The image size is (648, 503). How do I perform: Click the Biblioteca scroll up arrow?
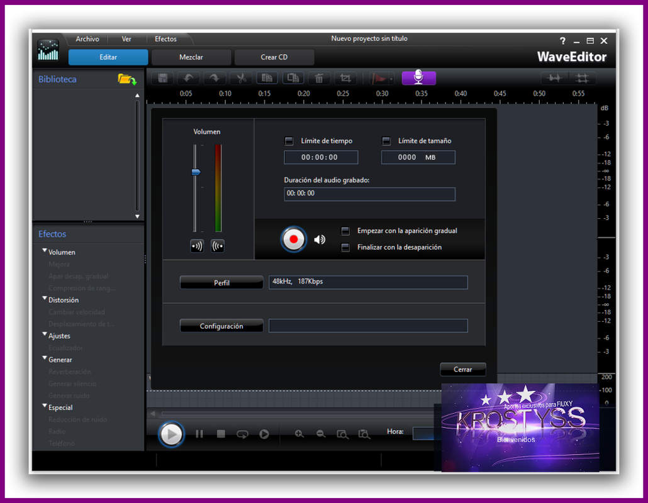click(x=137, y=96)
